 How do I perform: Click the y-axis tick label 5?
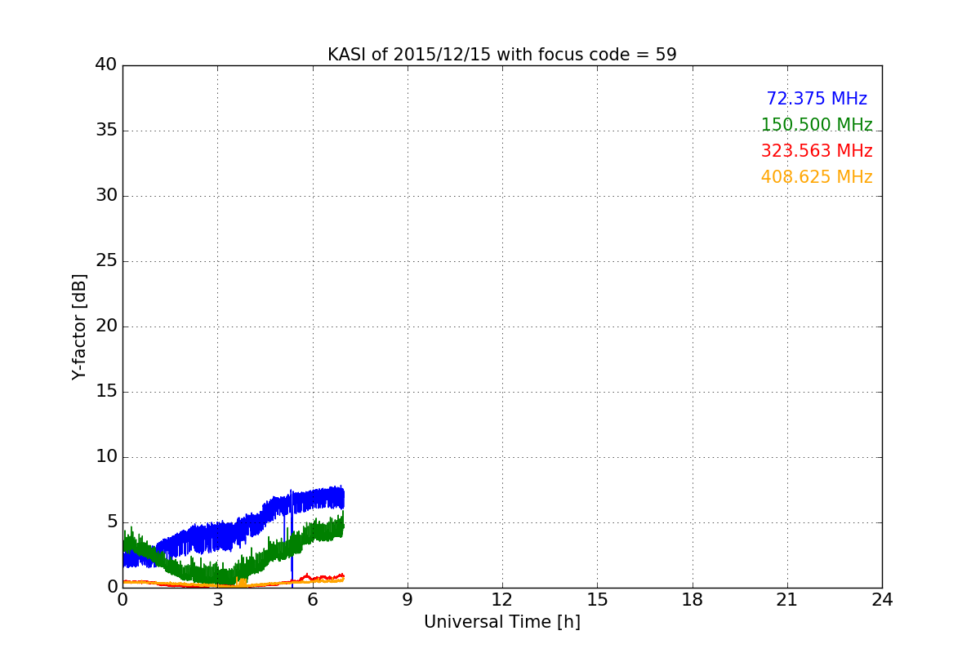[112, 522]
